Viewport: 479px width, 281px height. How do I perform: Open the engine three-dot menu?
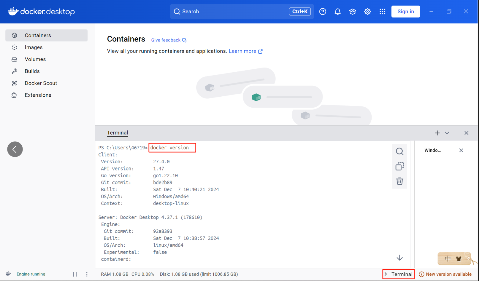tap(87, 274)
